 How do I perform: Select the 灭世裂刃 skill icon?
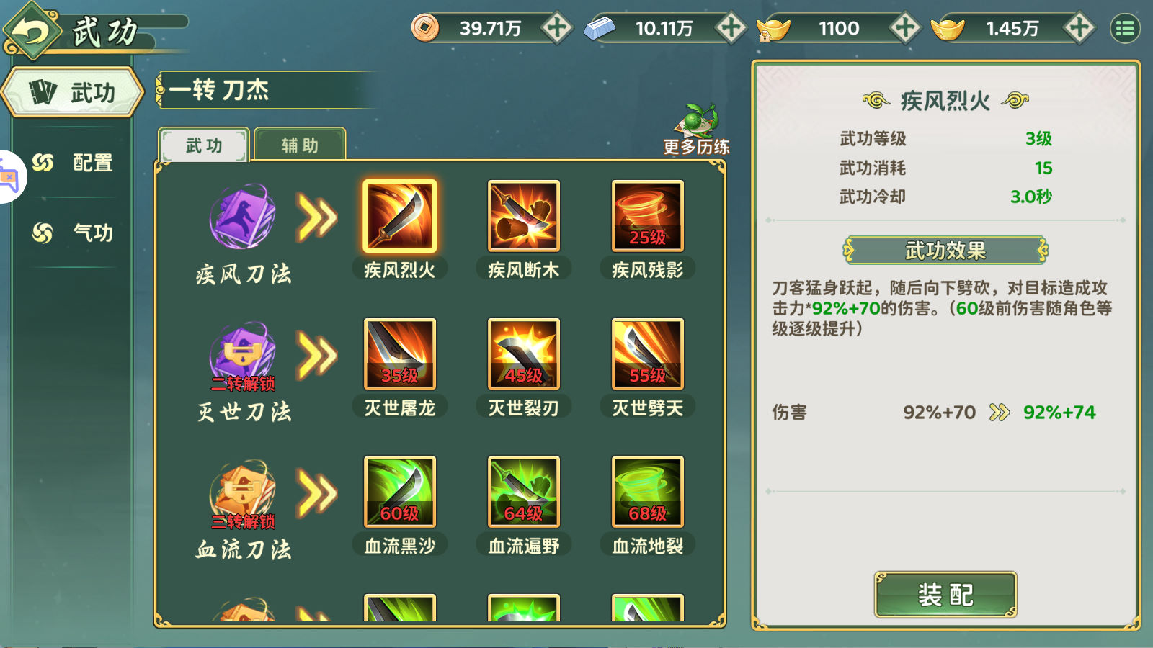point(524,354)
